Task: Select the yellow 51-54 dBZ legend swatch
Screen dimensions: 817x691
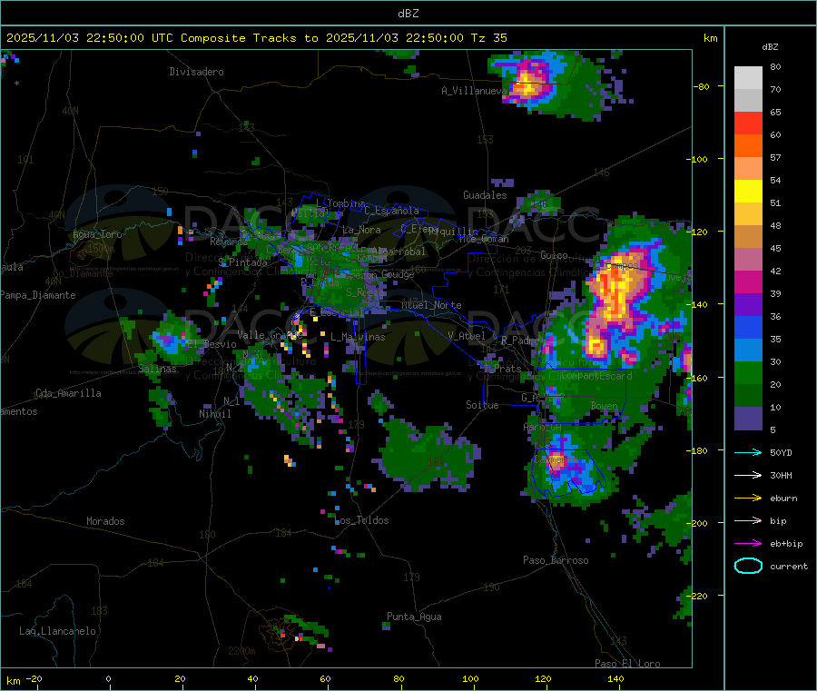Action: point(748,192)
